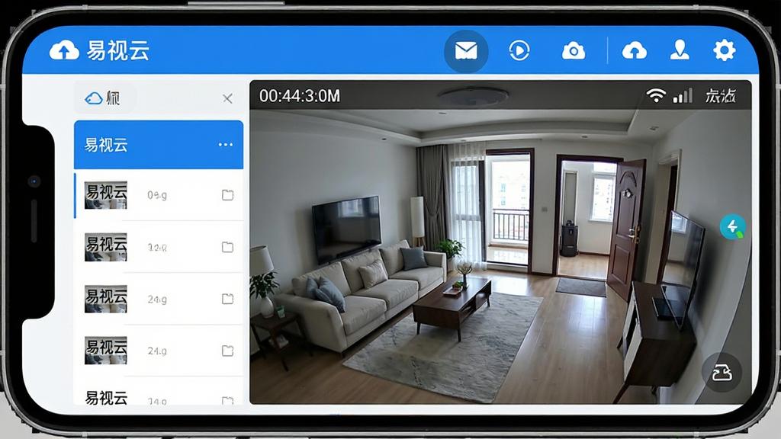Open the thumbnail in the 12.g row

(105, 247)
